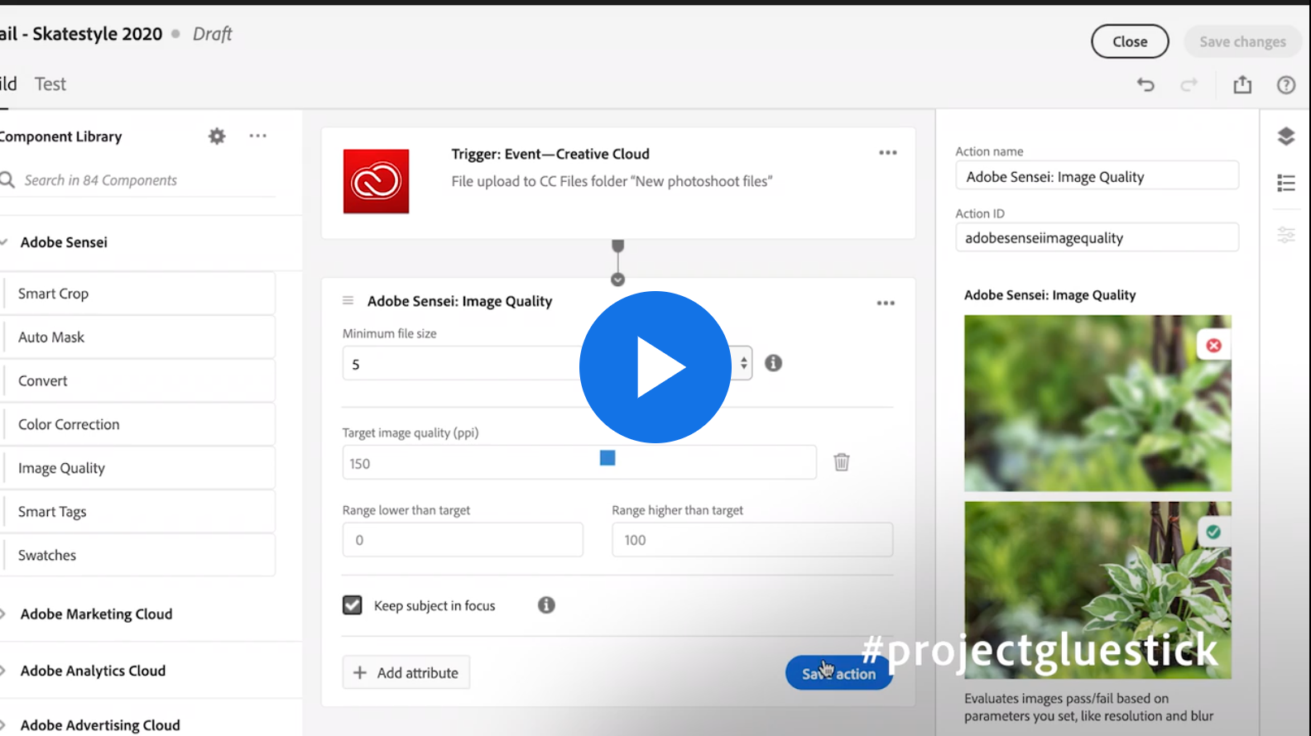Image resolution: width=1311 pixels, height=736 pixels.
Task: Open Image Quality action more options
Action: click(x=886, y=303)
